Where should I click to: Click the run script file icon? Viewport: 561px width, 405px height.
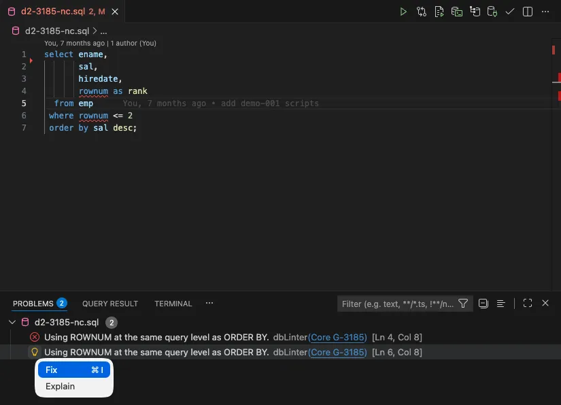click(439, 12)
